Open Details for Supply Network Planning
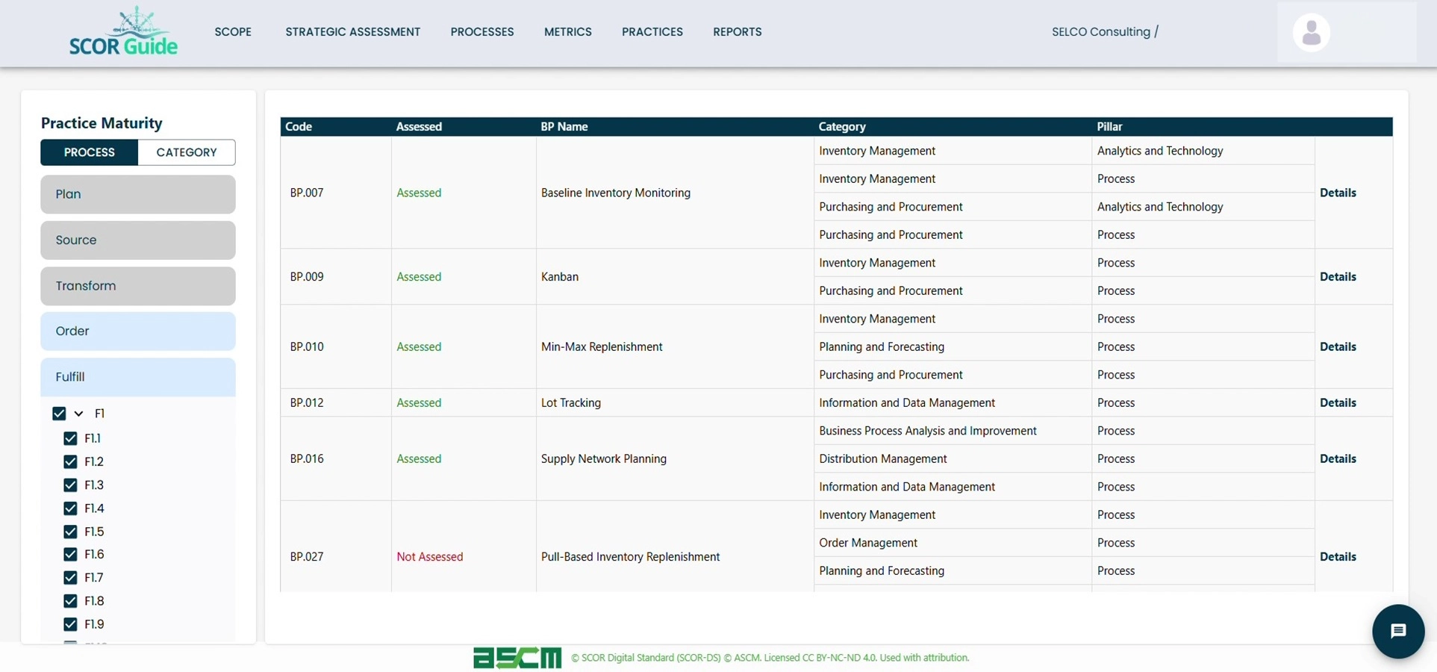 [x=1338, y=458]
